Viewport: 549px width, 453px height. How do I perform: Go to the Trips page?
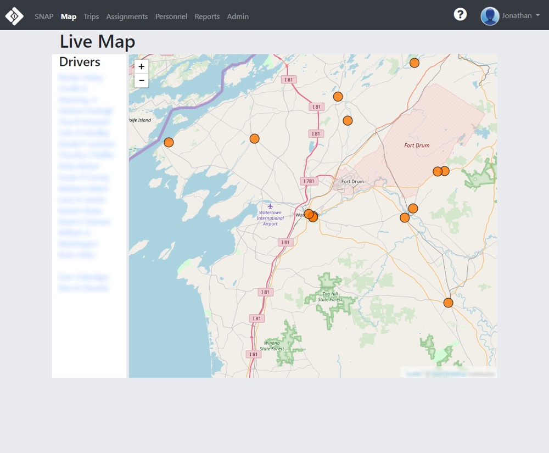pos(91,16)
